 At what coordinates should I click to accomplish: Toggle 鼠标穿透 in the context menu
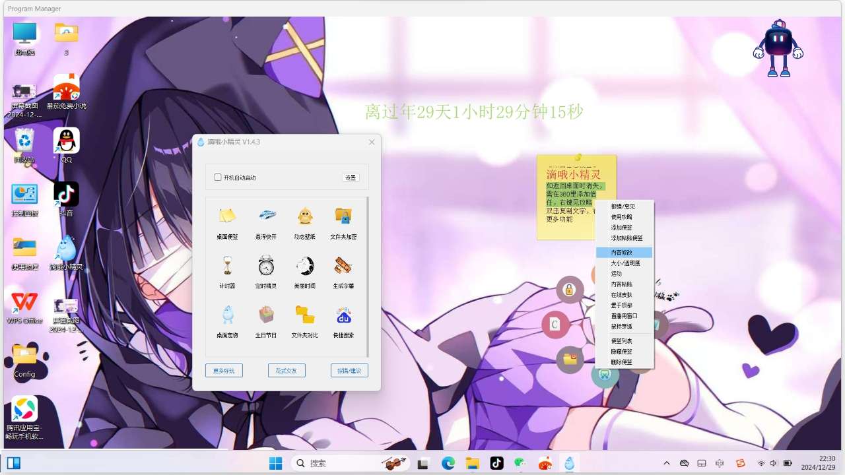pos(625,327)
